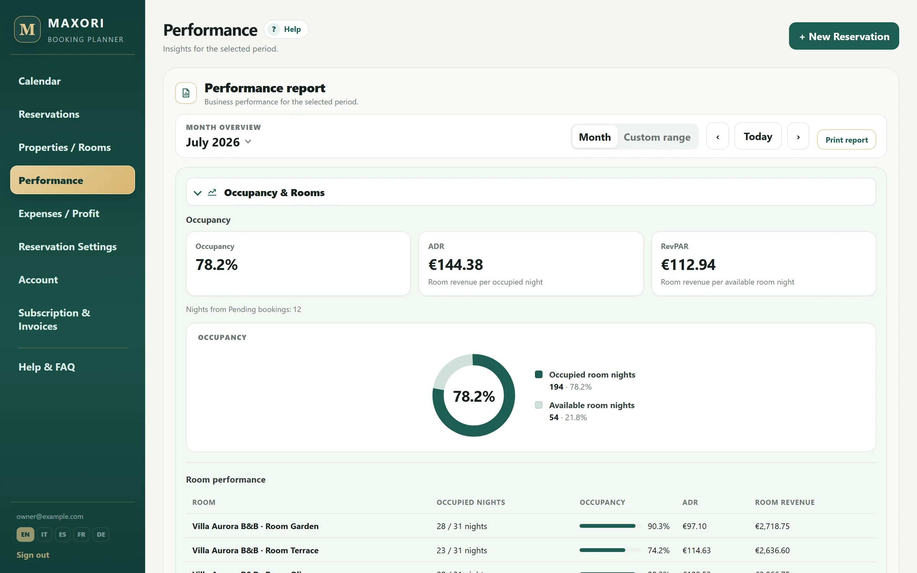Open Help & FAQ

(73, 367)
